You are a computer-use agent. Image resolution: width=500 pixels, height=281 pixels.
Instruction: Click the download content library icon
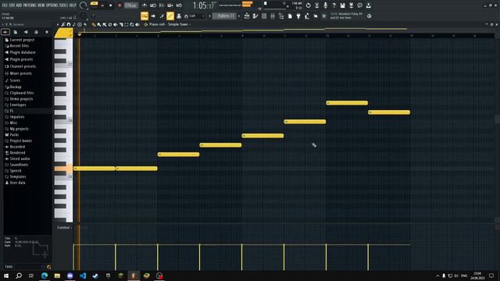[368, 5]
